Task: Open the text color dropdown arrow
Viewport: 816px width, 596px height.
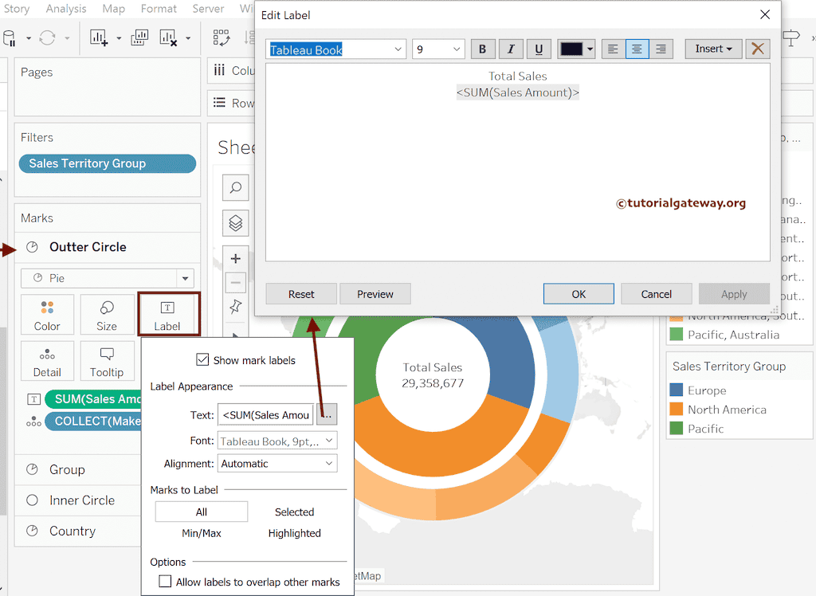Action: [x=590, y=49]
